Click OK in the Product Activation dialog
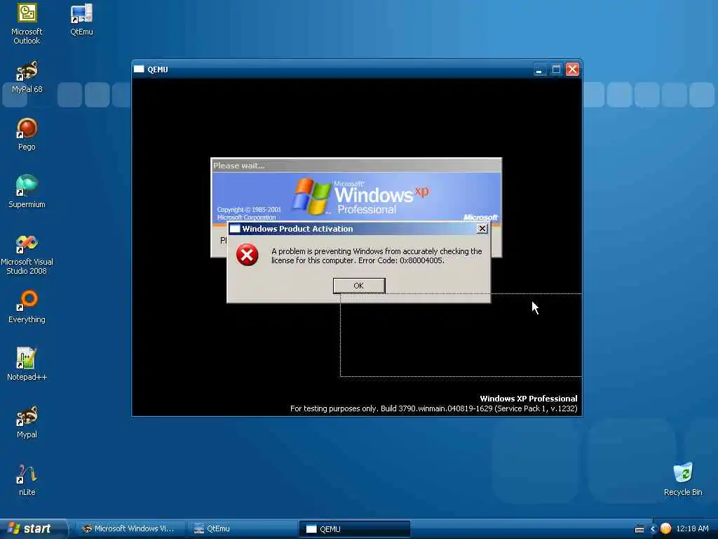 pos(359,286)
